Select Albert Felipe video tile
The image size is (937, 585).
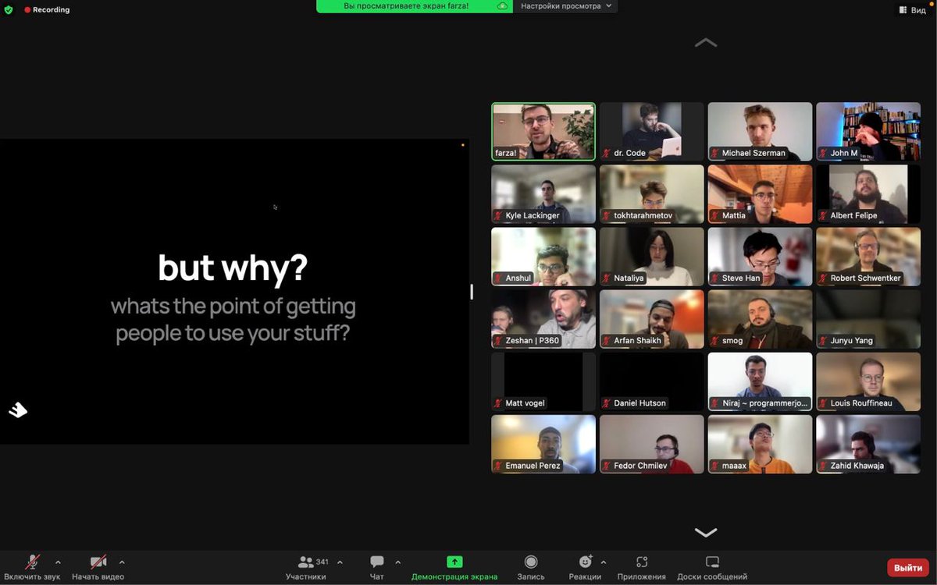868,194
